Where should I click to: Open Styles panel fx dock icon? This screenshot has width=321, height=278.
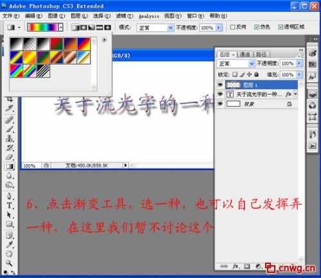(x=312, y=76)
